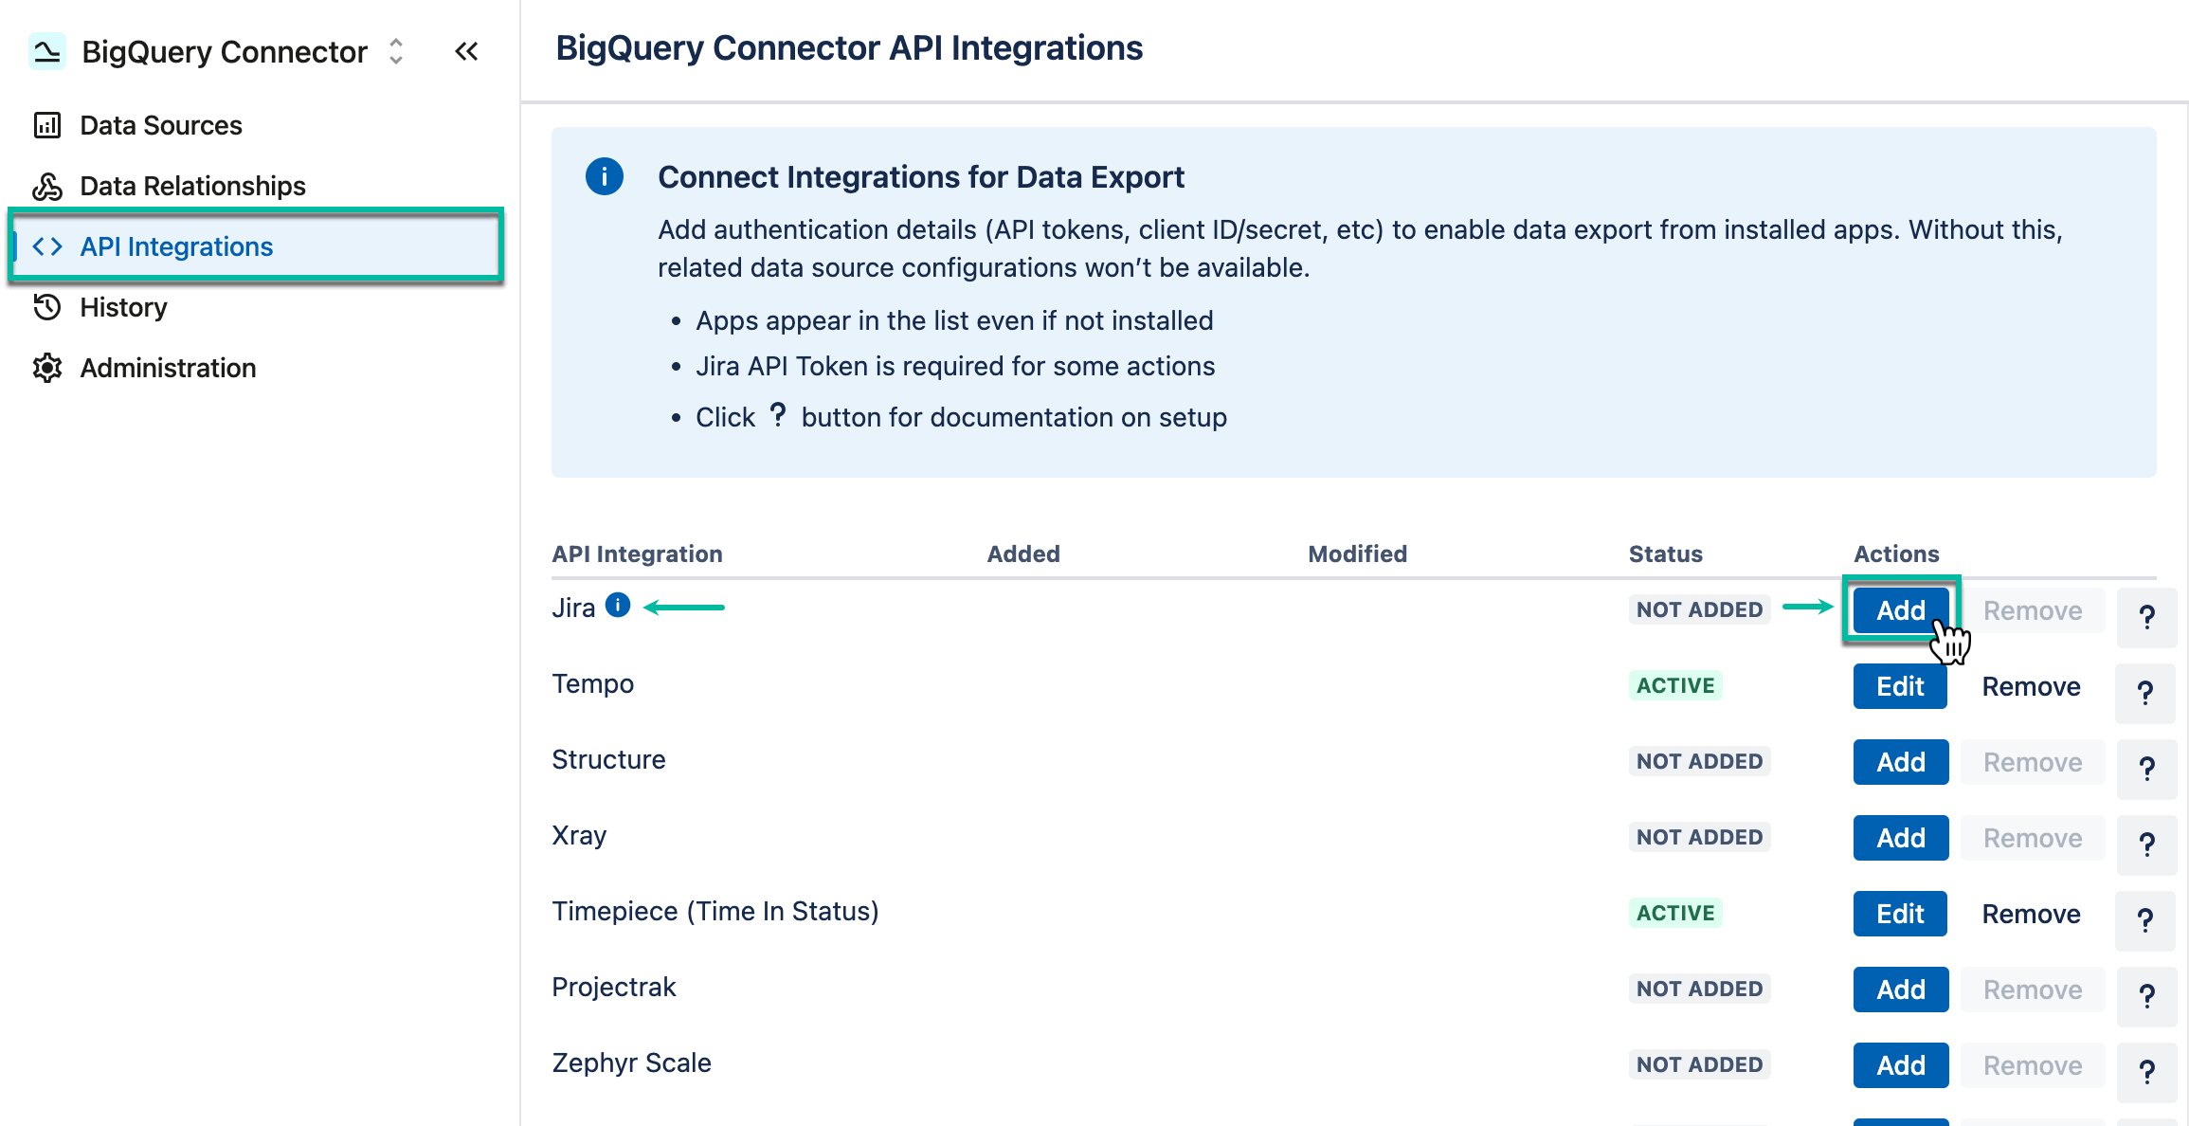2189x1126 pixels.
Task: Click the Data Relationships network icon
Action: 47,186
